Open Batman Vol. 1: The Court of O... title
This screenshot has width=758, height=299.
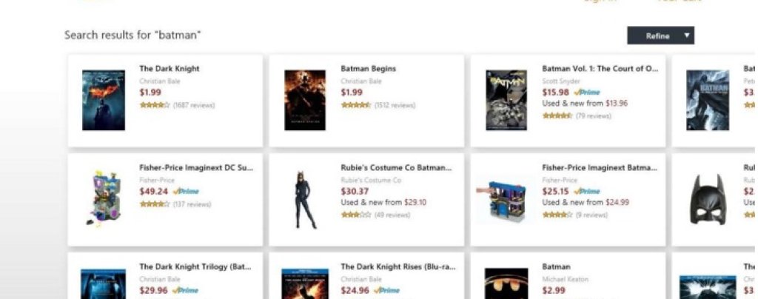600,69
